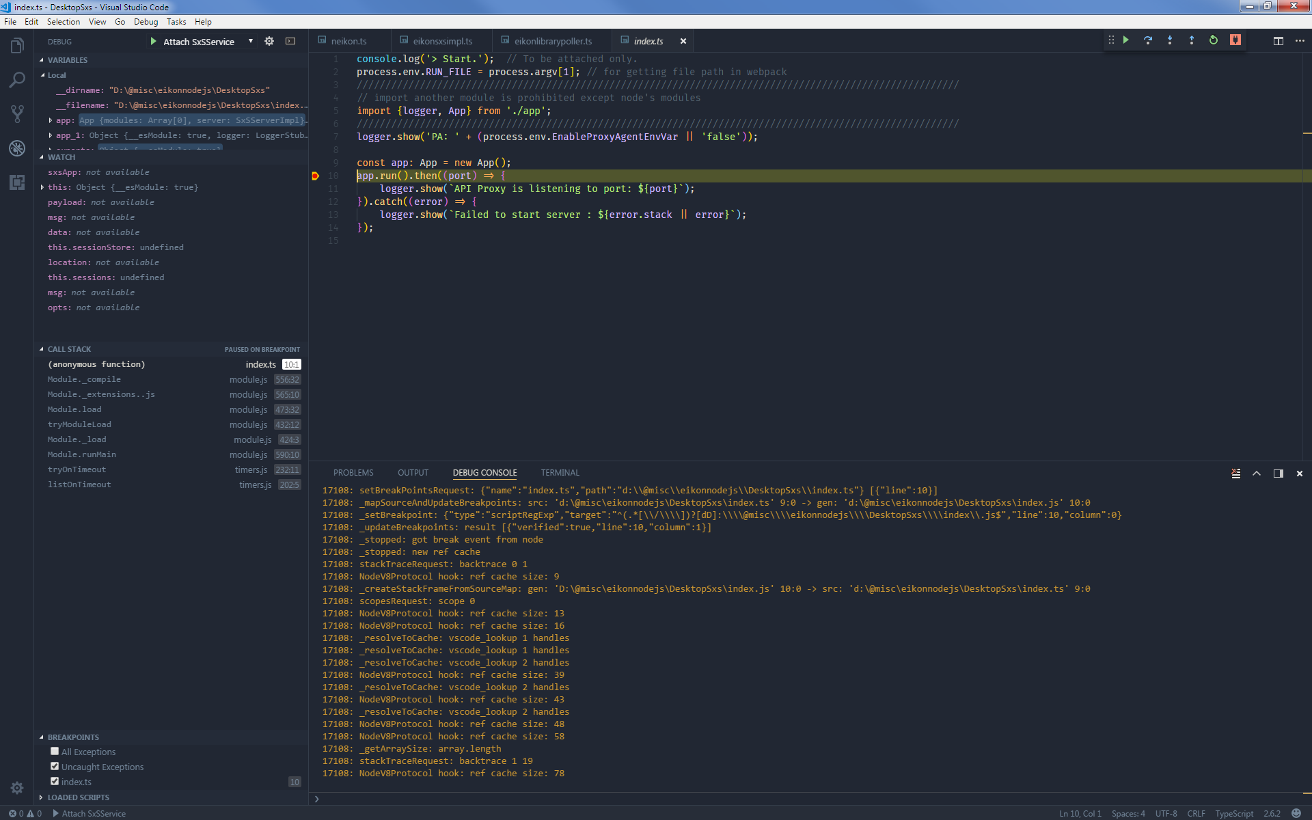The width and height of the screenshot is (1312, 820).
Task: Open the Debug menu
Action: (146, 21)
